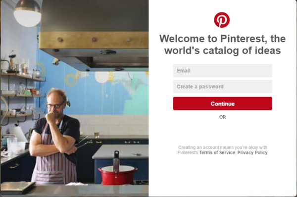Image resolution: width=297 pixels, height=197 pixels.
Task: Select the Create a password field
Action: tap(223, 87)
